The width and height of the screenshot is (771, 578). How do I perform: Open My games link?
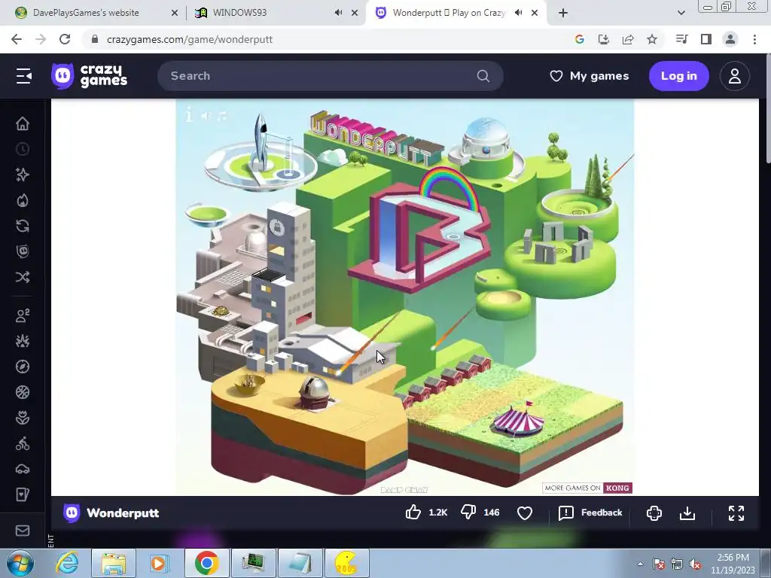(x=589, y=76)
